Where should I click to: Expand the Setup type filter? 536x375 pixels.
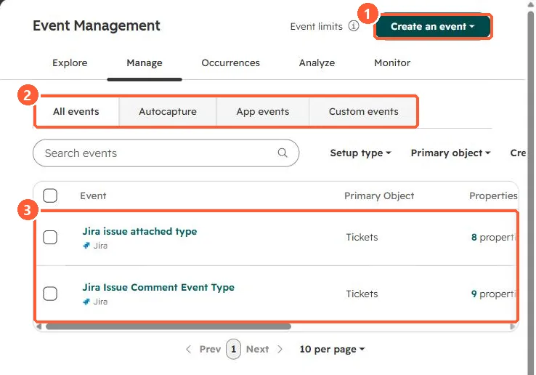(360, 153)
